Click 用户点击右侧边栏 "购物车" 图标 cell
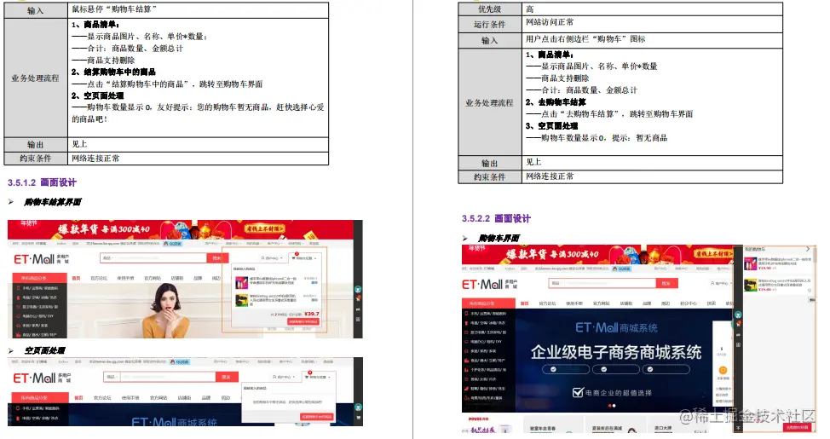The height and width of the screenshot is (439, 830). pos(652,40)
